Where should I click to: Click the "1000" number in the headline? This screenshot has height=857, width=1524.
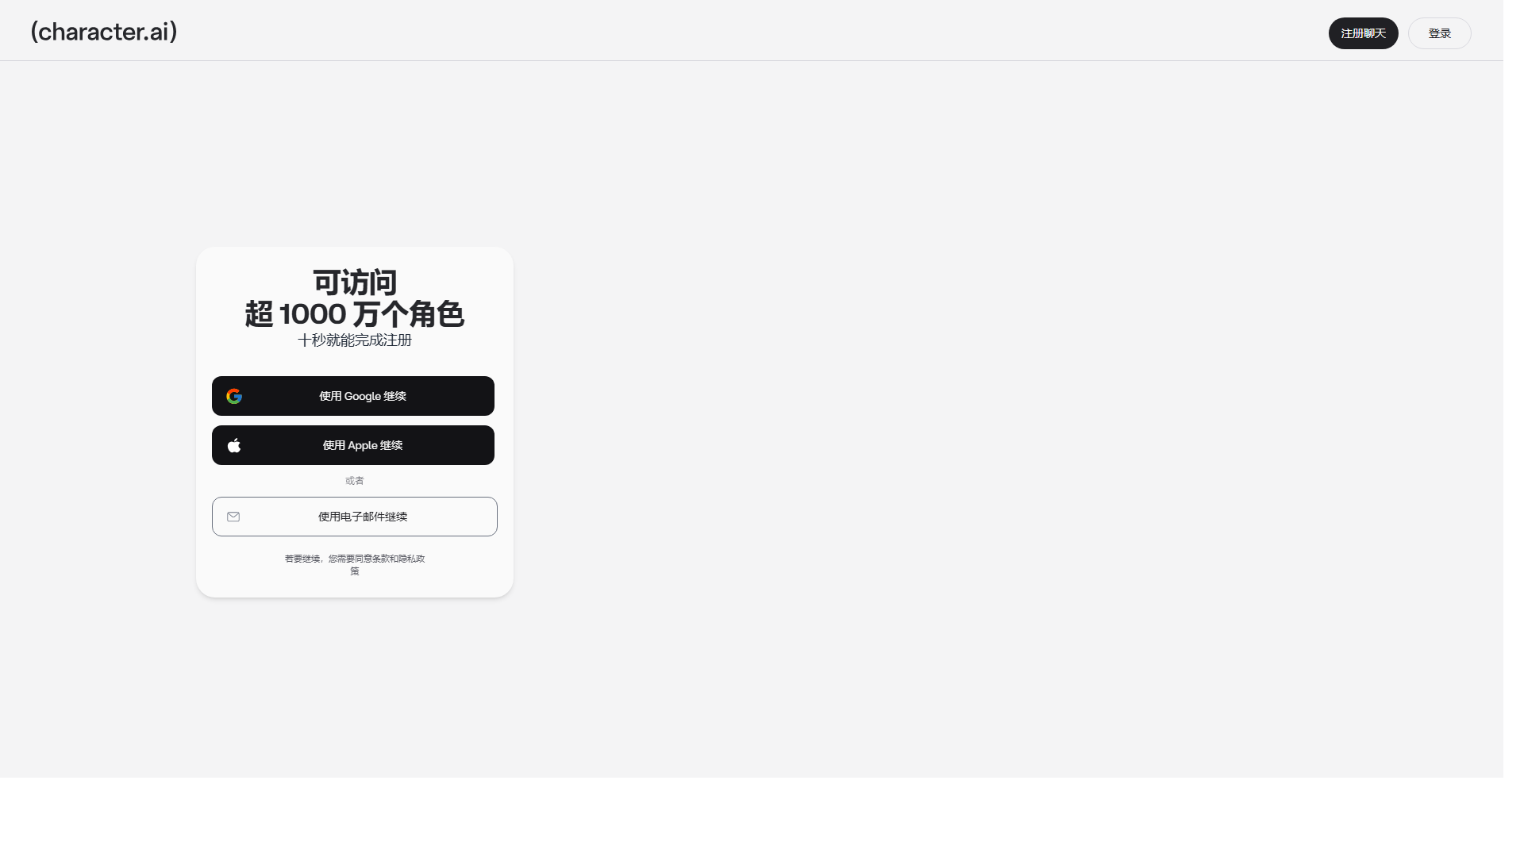click(313, 314)
